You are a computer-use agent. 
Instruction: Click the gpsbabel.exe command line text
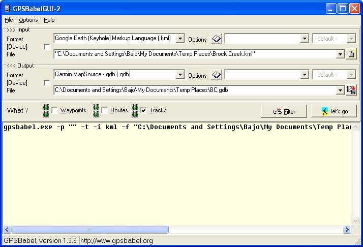coord(177,127)
